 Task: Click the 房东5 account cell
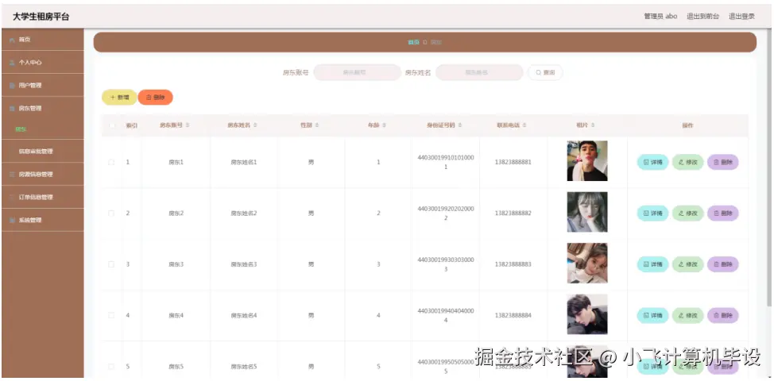pyautogui.click(x=176, y=367)
